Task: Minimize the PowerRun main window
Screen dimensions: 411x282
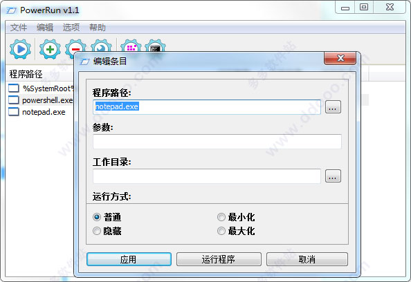Action: click(x=345, y=8)
